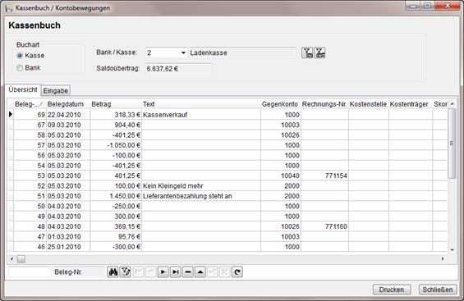Screen dimensions: 464x301
Task: Click the horizontal scrollbar thumb
Action: click(21, 259)
